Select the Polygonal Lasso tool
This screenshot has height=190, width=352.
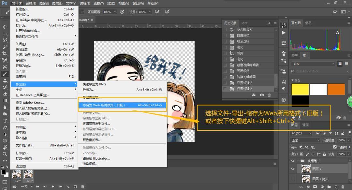point(5,40)
